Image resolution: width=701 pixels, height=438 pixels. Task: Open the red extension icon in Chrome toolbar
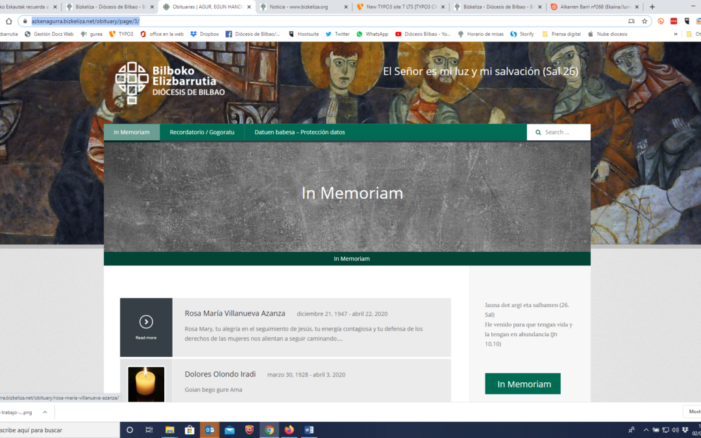coord(674,21)
